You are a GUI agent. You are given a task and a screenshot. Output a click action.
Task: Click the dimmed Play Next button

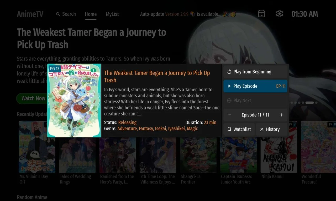pyautogui.click(x=255, y=100)
